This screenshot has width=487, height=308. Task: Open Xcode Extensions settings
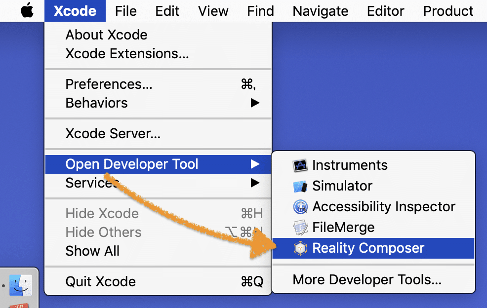tap(127, 53)
